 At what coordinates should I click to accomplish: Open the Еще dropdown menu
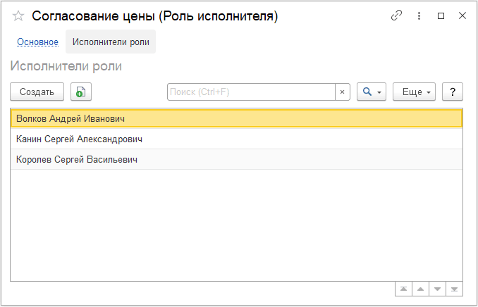[414, 92]
